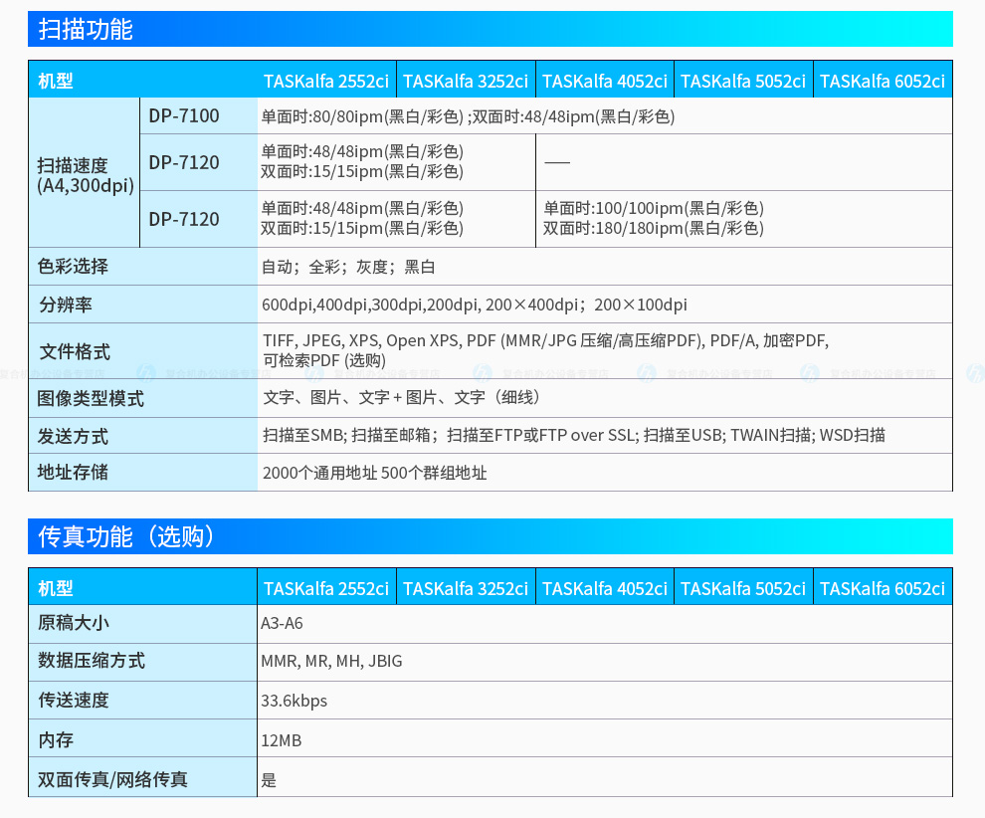985x818 pixels.
Task: Select 机型 header in the fax table
Action: point(56,589)
